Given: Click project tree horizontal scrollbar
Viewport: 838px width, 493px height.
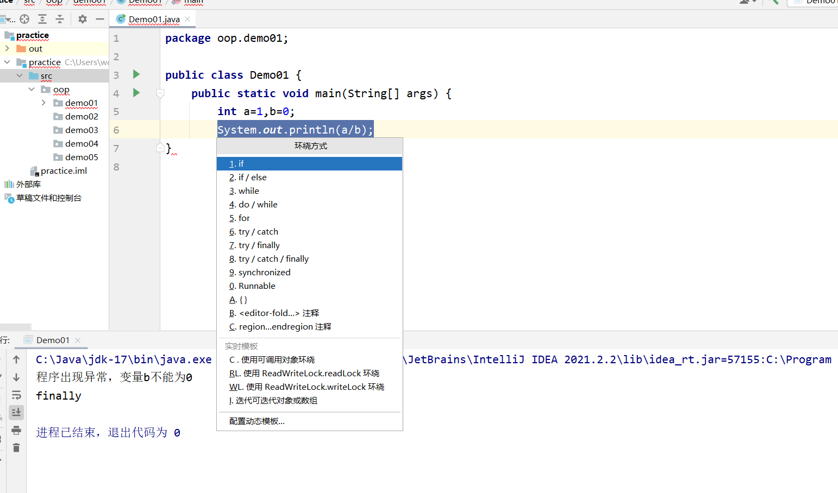Looking at the screenshot, I should [15, 327].
